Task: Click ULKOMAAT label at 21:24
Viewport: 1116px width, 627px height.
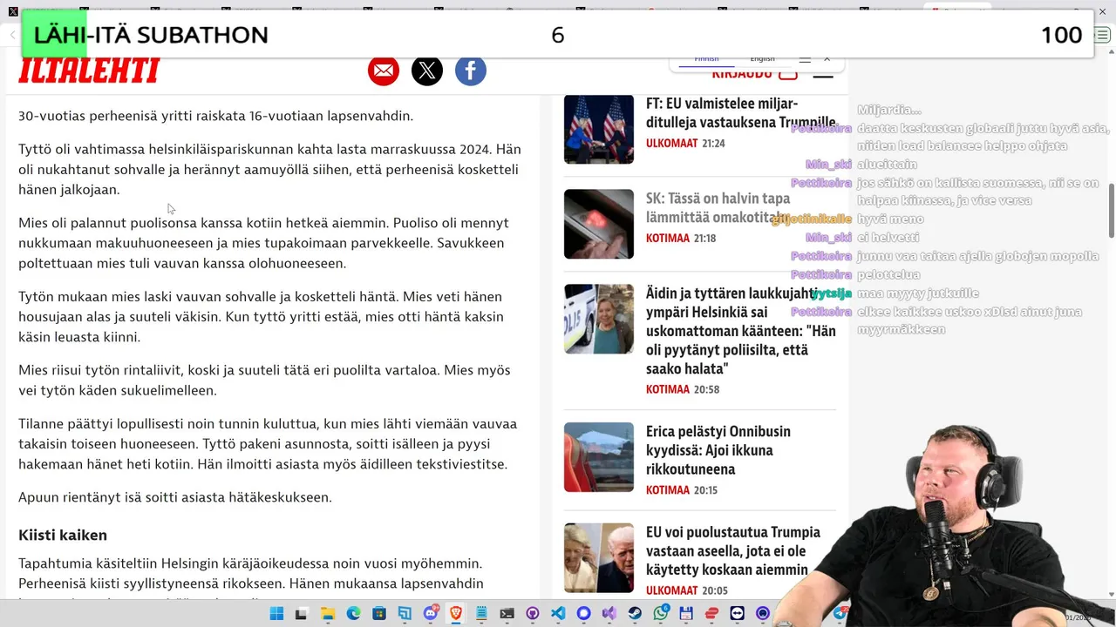Action: [672, 143]
